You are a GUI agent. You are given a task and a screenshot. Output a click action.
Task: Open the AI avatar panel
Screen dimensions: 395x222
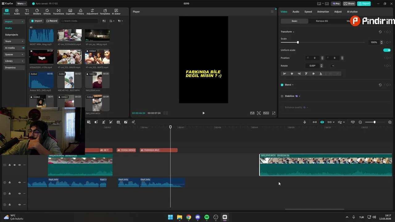pyautogui.click(x=116, y=12)
